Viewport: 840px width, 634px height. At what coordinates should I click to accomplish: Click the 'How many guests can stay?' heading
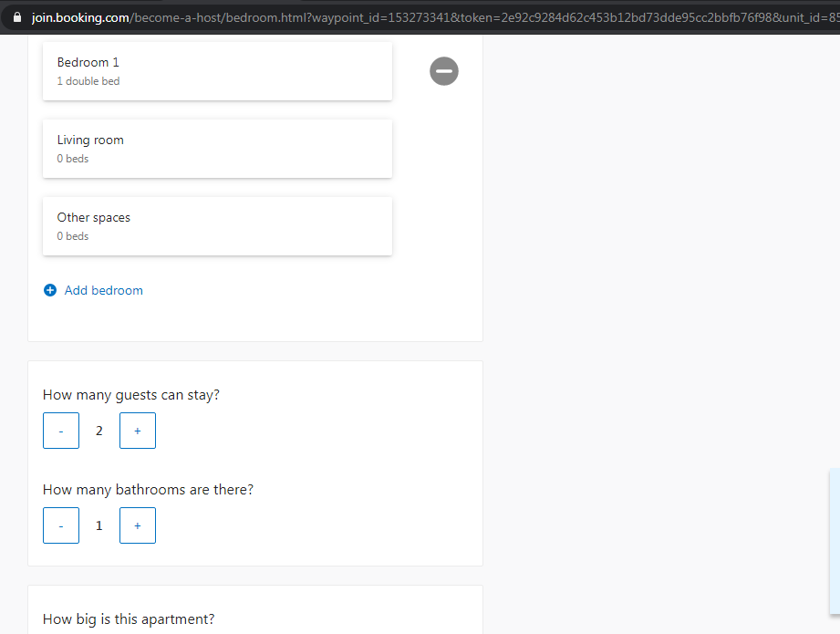131,395
